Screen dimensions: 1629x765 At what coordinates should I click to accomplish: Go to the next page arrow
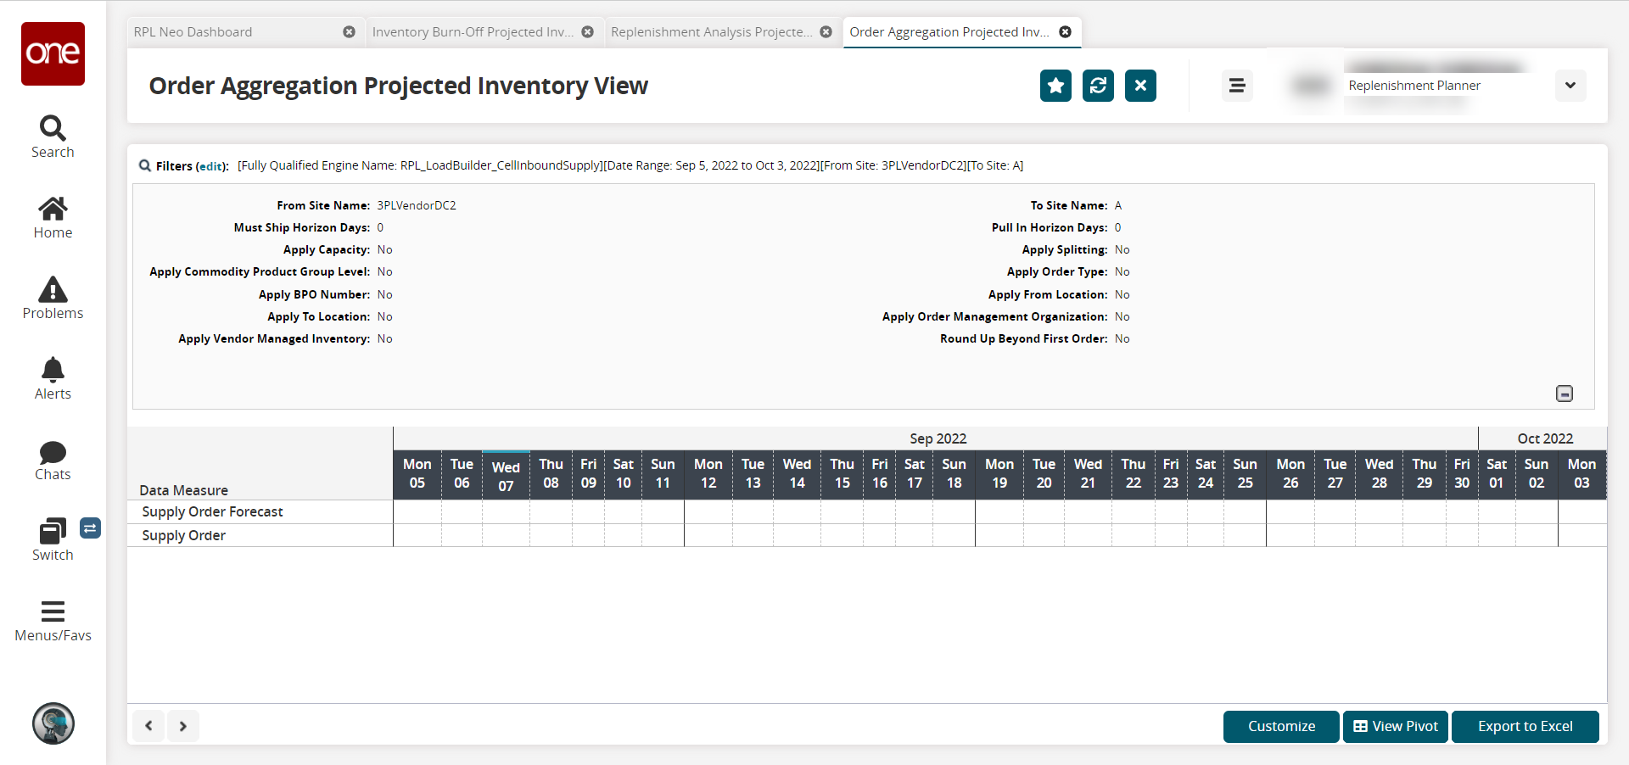[183, 726]
